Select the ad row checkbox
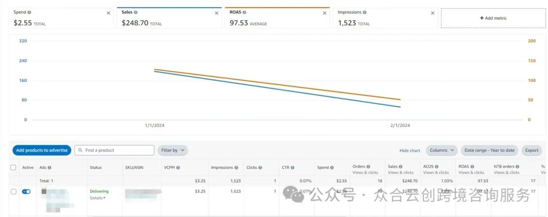548x217 pixels. point(13,192)
